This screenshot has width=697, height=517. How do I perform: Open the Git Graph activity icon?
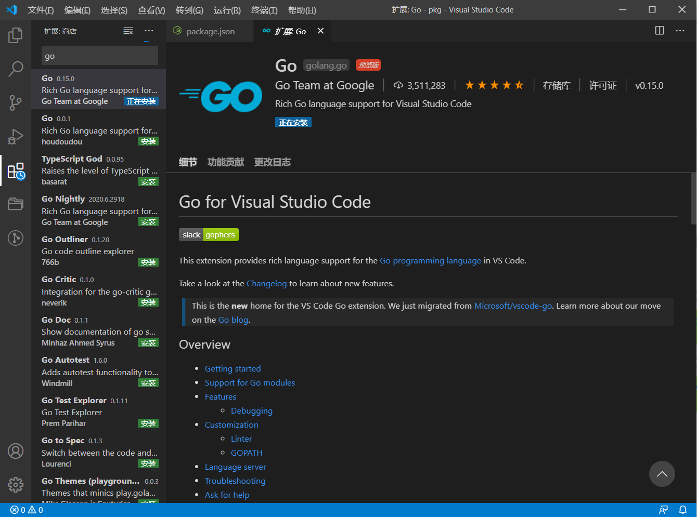point(16,237)
